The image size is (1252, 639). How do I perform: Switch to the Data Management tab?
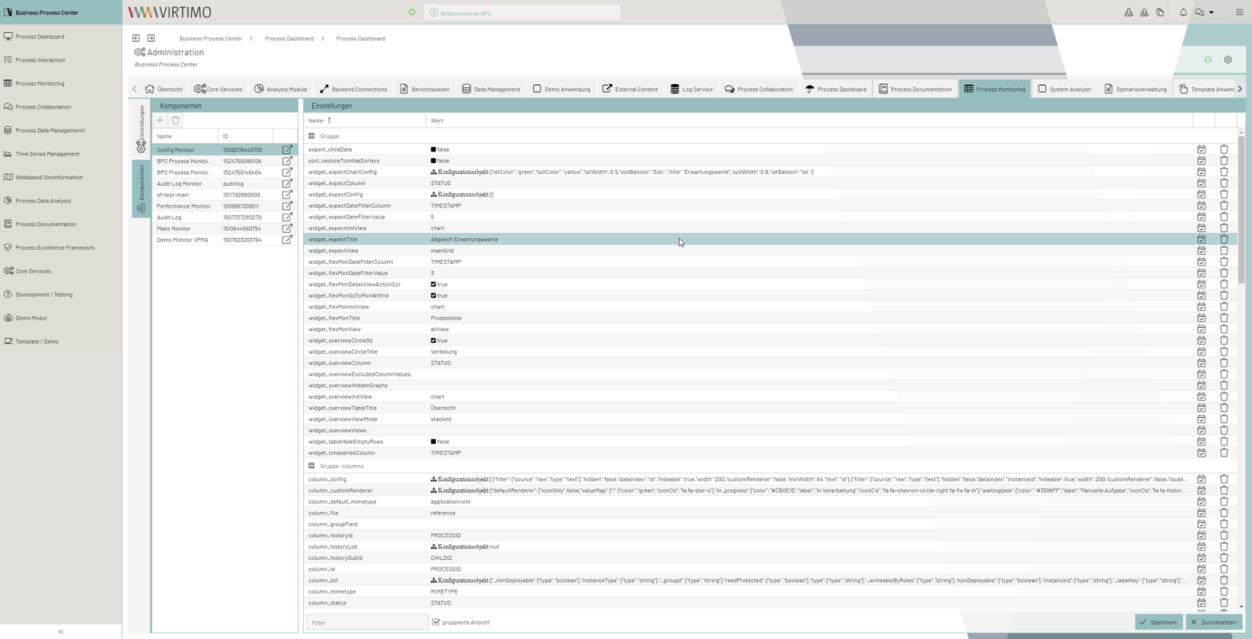pyautogui.click(x=491, y=89)
